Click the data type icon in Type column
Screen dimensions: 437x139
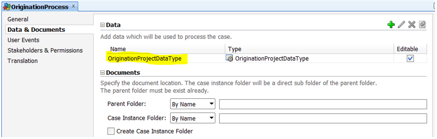point(229,58)
